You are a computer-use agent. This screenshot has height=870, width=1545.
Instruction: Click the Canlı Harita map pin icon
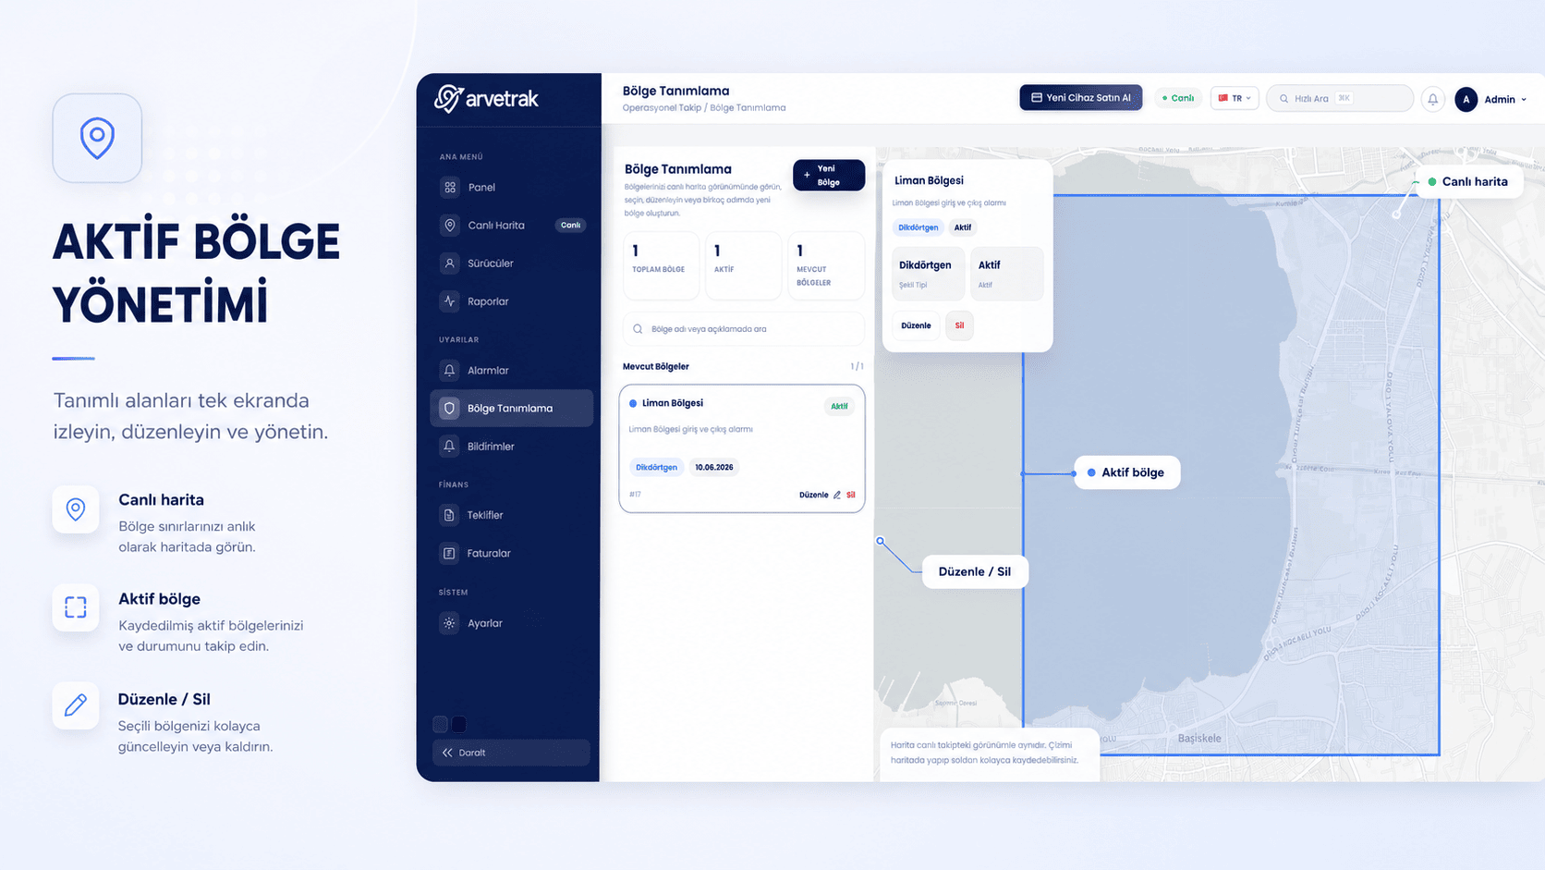click(450, 226)
